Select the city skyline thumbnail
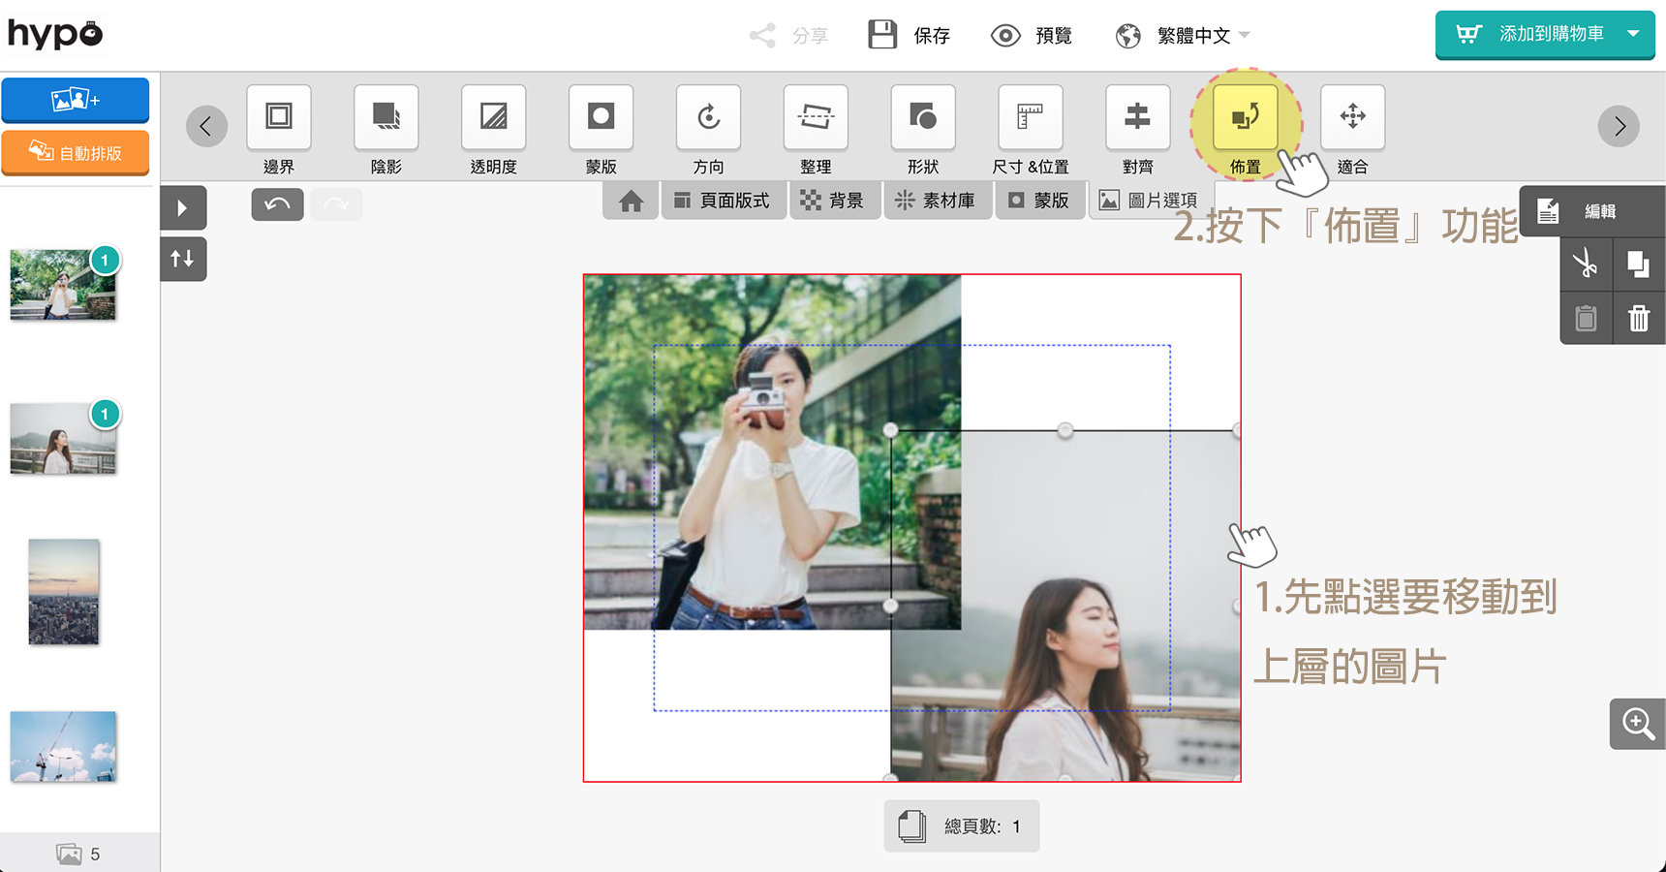Image resolution: width=1666 pixels, height=872 pixels. (x=64, y=592)
